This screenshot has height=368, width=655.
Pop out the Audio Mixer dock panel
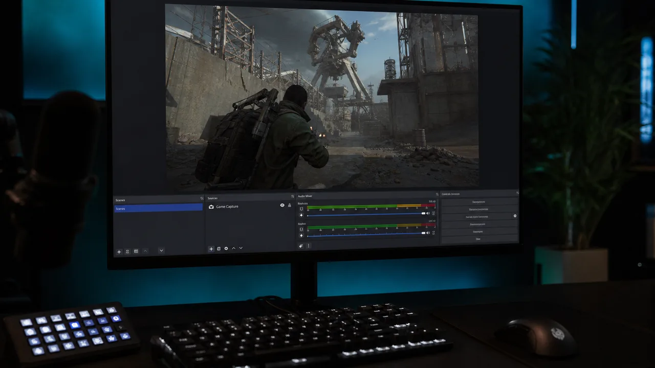tap(436, 194)
